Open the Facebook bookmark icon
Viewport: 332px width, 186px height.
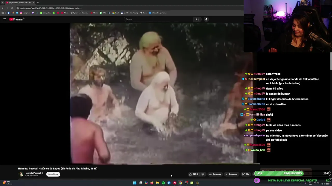coord(9,13)
